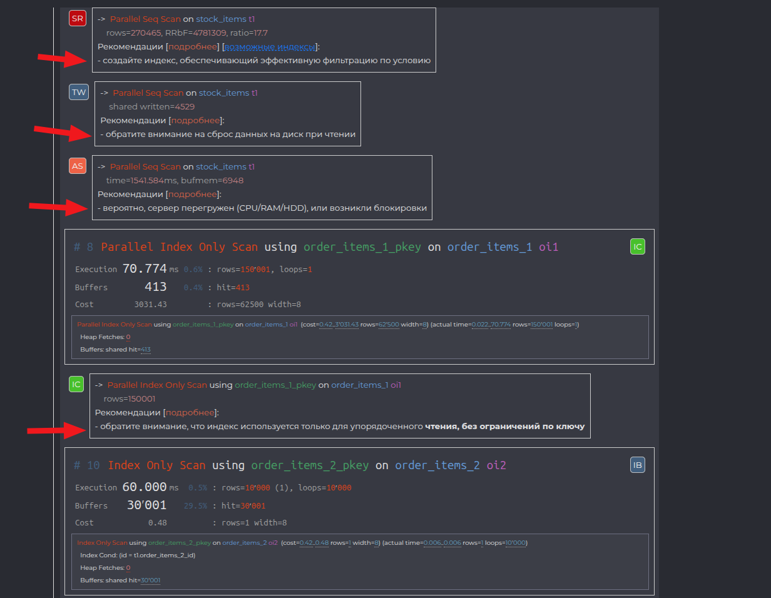Open "подробнее" in the IC recommendations
Viewport: 771px width, 598px height.
(x=191, y=412)
